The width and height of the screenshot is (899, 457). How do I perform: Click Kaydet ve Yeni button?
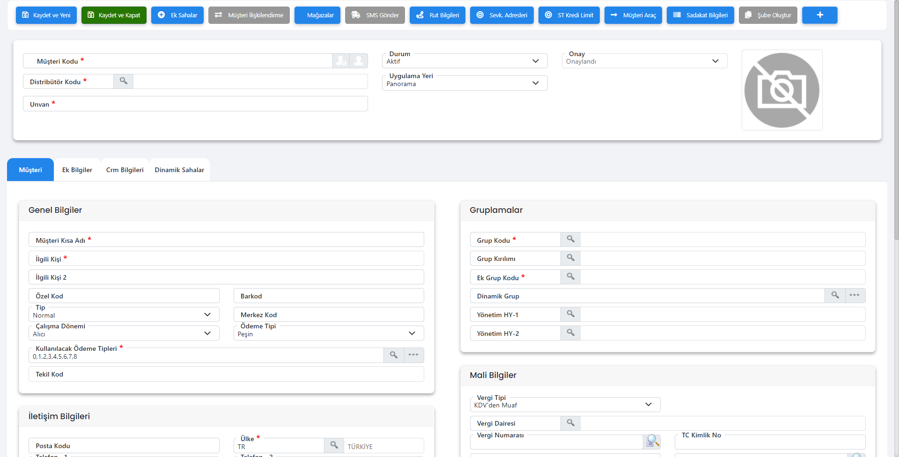[x=46, y=15]
